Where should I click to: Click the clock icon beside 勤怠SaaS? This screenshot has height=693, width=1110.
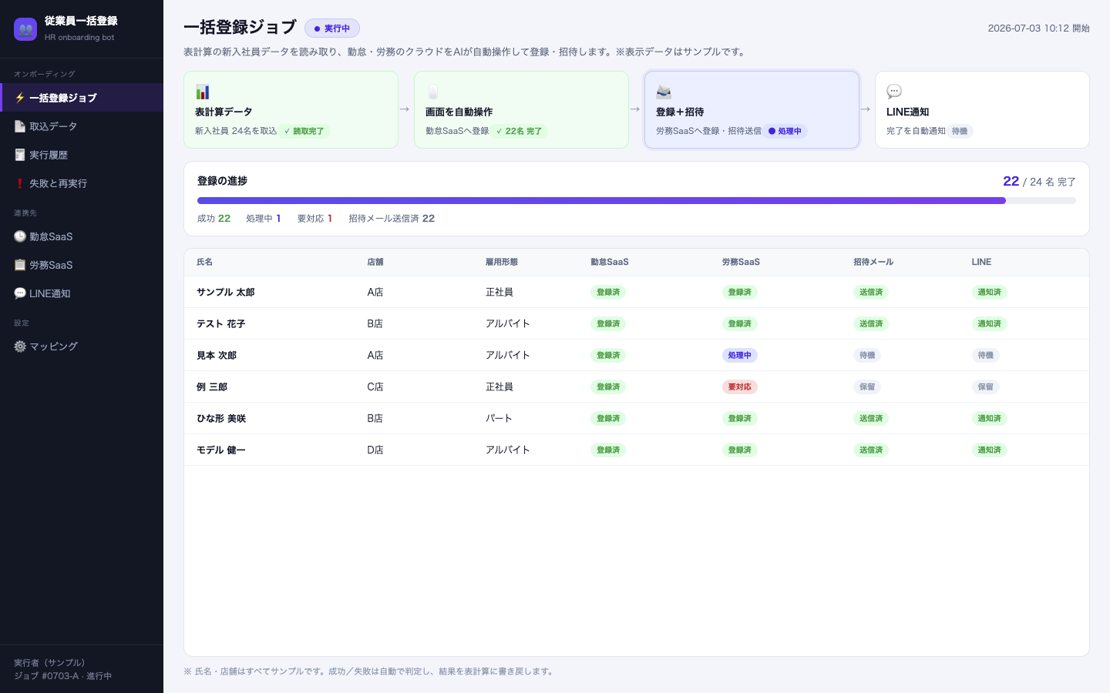[20, 236]
